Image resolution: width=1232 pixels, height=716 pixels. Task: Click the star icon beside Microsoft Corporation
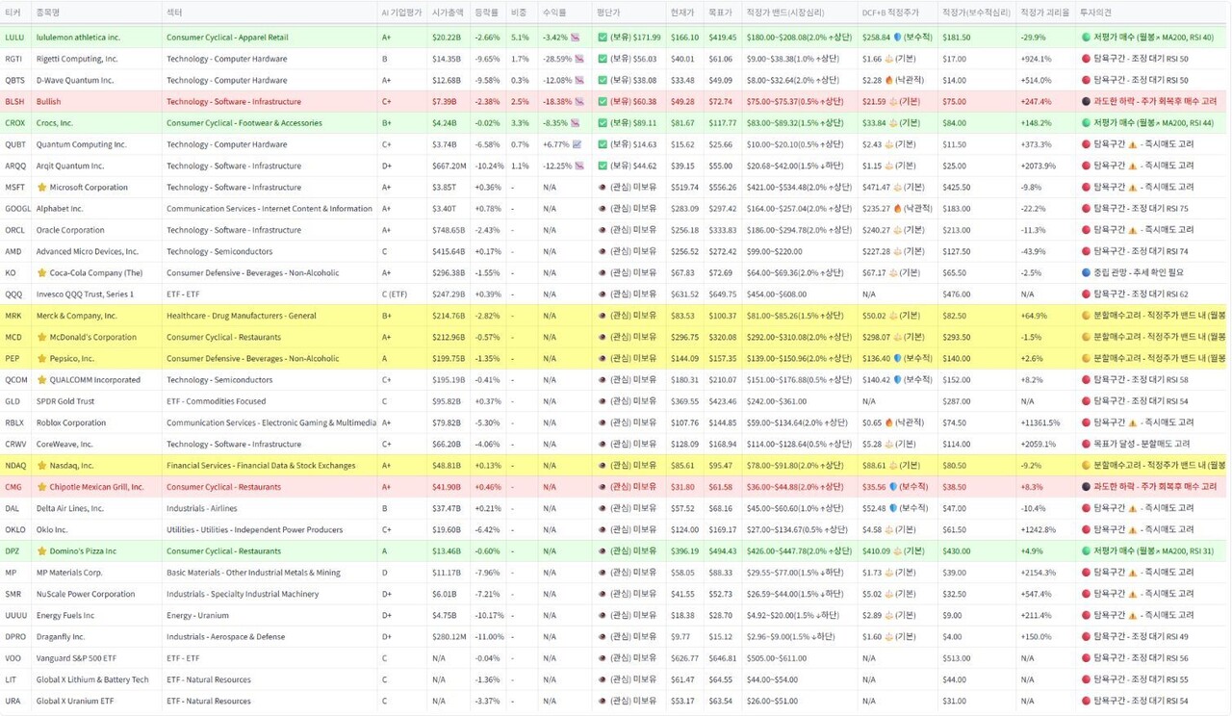(x=41, y=188)
